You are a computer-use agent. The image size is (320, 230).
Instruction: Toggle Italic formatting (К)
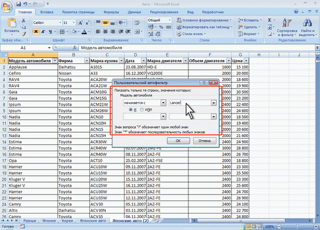tap(43, 31)
